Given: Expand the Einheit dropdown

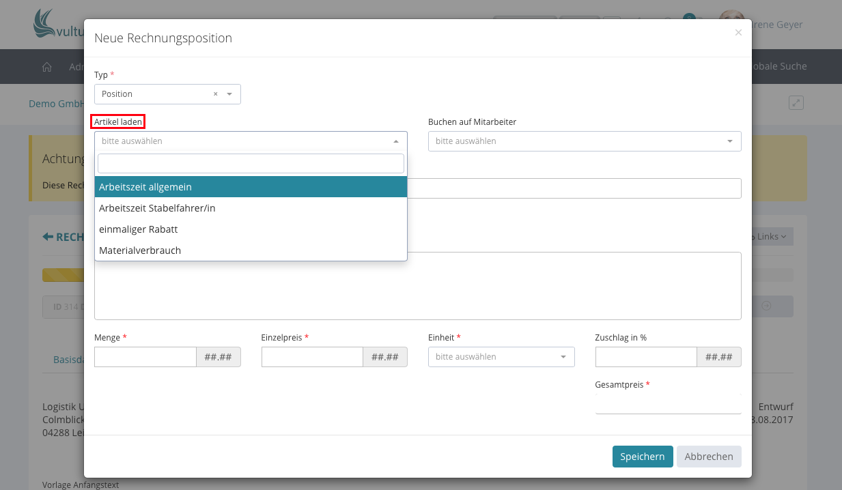Looking at the screenshot, I should point(501,357).
